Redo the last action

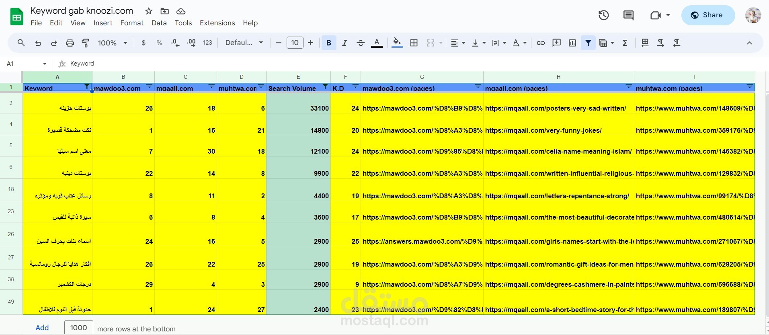pyautogui.click(x=54, y=43)
